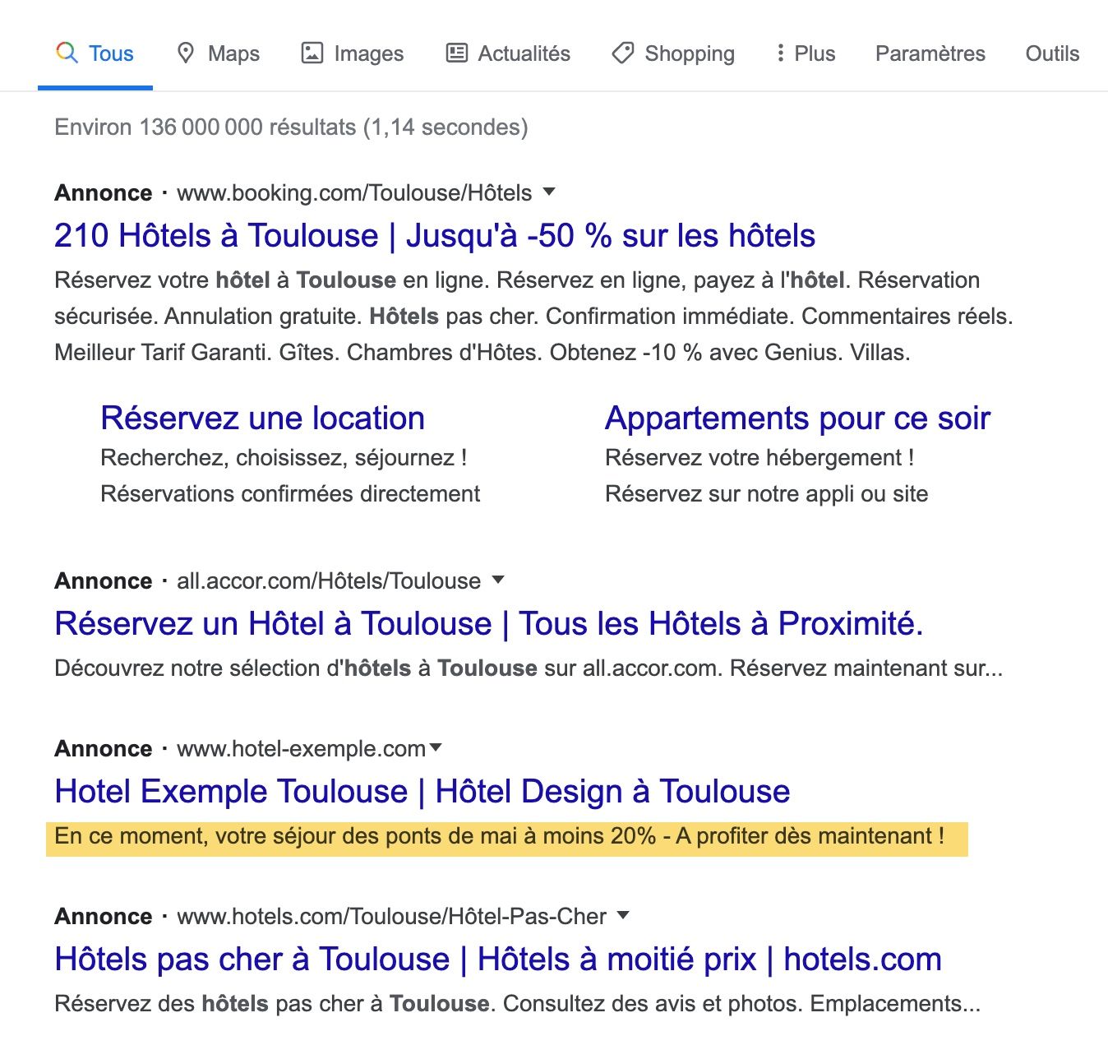Click 'Réservez des hôtels pas cher' description
The image size is (1108, 1059).
click(517, 1004)
